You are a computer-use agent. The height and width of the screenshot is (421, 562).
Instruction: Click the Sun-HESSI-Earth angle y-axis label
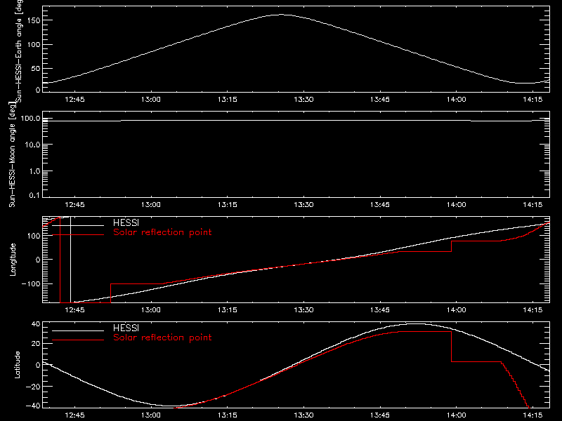click(19, 51)
